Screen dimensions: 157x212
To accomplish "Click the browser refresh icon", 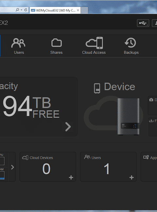I will 26,10.
